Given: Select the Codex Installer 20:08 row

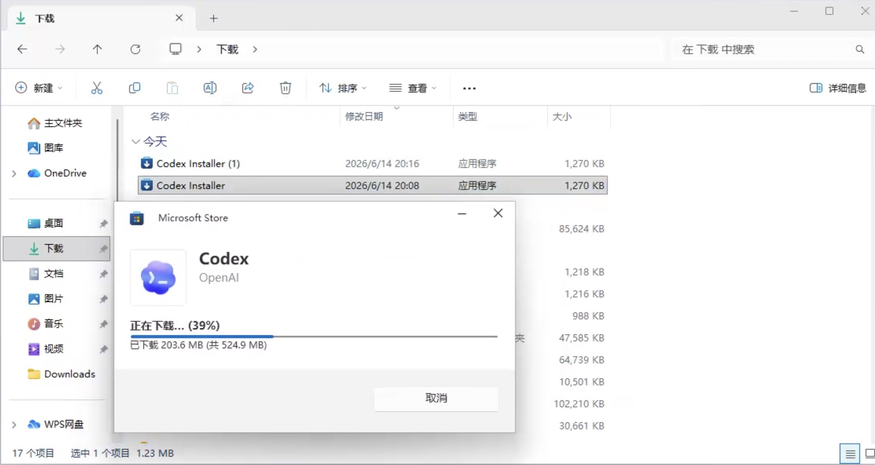Looking at the screenshot, I should (373, 185).
